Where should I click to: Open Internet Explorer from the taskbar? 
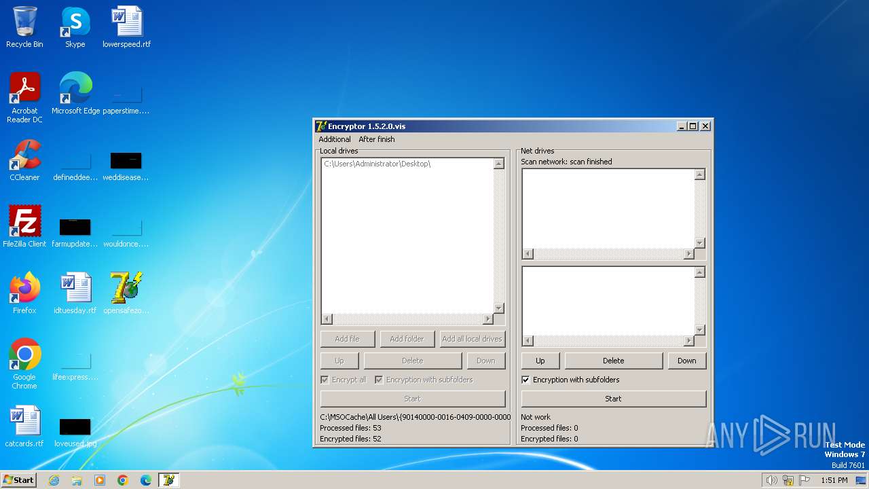coord(54,480)
